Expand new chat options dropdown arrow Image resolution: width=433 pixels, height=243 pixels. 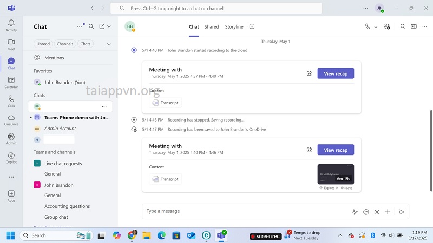click(109, 26)
